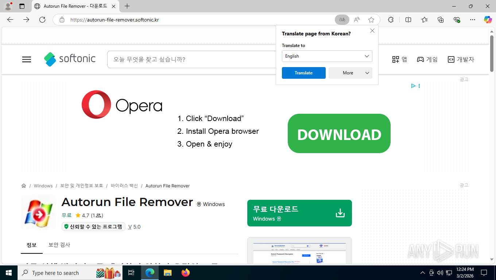Open the browser profile icon
Image resolution: width=496 pixels, height=280 pixels.
tap(8, 6)
